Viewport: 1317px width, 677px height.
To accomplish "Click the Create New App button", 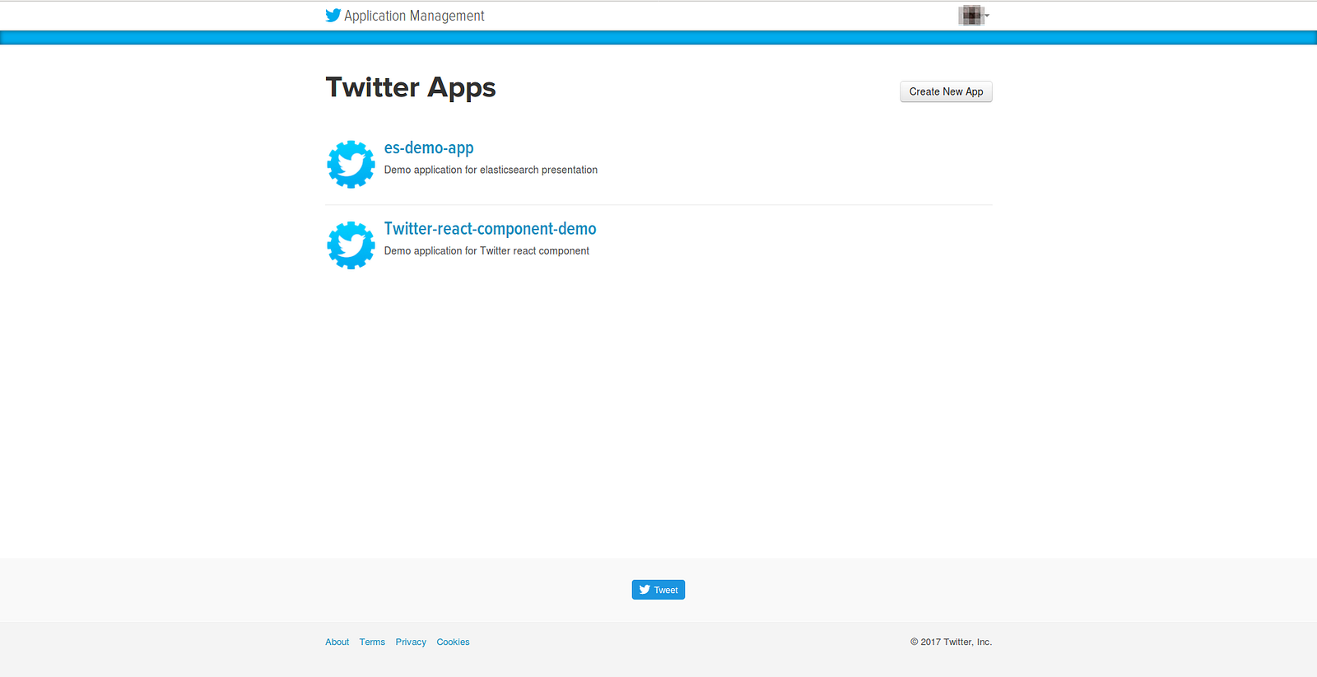I will 947,91.
